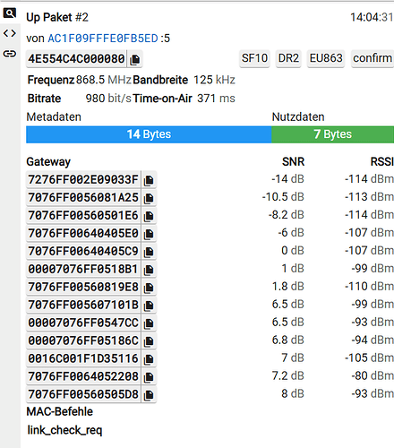
Task: Copy gateway ID 7076FF0056081A25
Action: click(149, 198)
